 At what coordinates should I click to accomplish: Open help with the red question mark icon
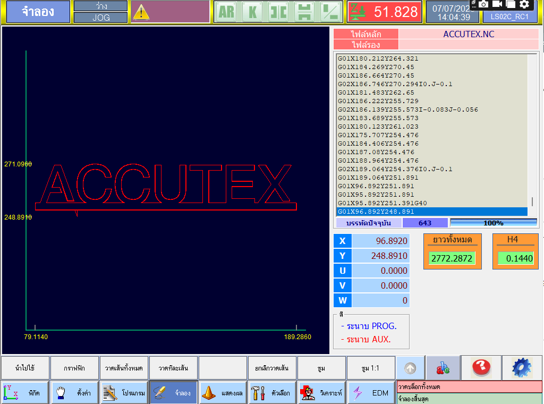click(481, 368)
